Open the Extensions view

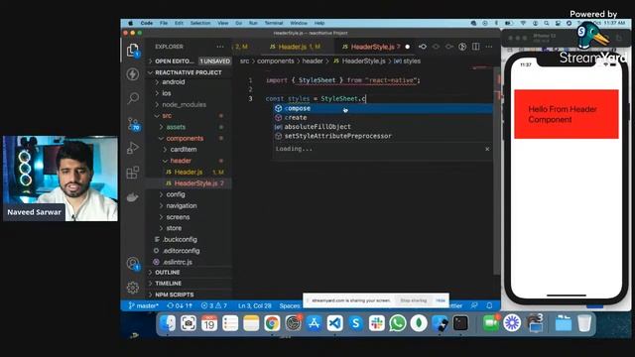click(x=133, y=173)
